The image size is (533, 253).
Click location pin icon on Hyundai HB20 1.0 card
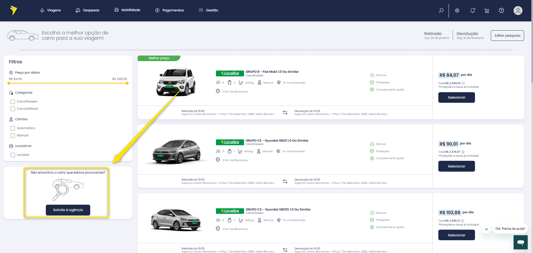coord(218,160)
